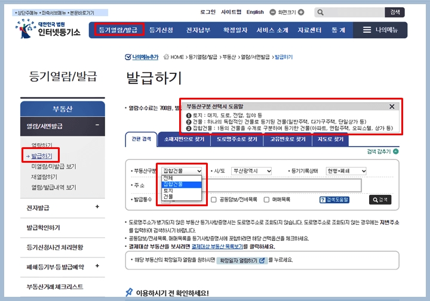Image resolution: width=430 pixels, height=301 pixels.
Task: Collapse the 열람/서면발급 sidebar section
Action: [x=97, y=125]
